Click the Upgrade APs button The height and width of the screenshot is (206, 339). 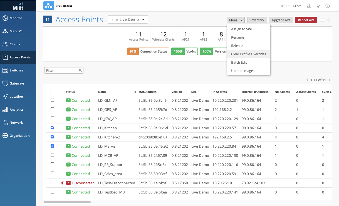click(281, 20)
